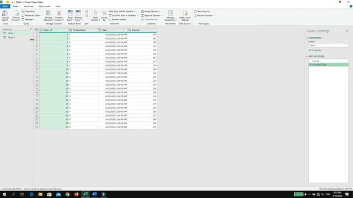Close the Query Settings pane
353x198 pixels.
347,31
